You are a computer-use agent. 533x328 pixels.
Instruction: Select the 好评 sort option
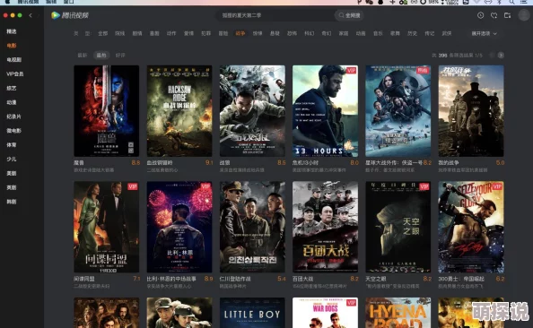(x=120, y=55)
